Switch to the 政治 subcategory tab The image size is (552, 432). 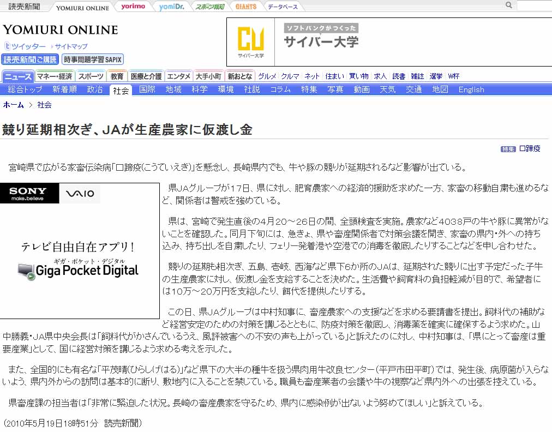(x=95, y=89)
